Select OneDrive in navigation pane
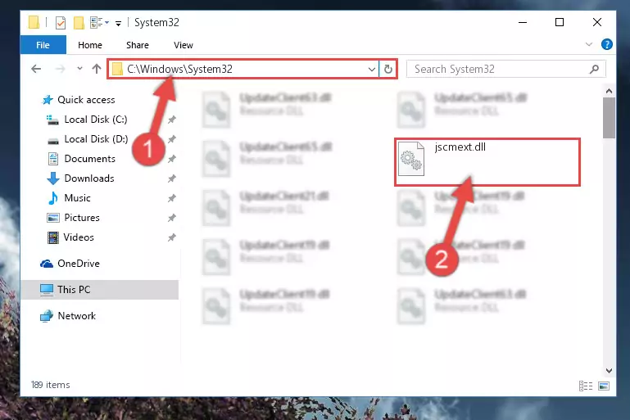The width and height of the screenshot is (630, 420). click(70, 264)
